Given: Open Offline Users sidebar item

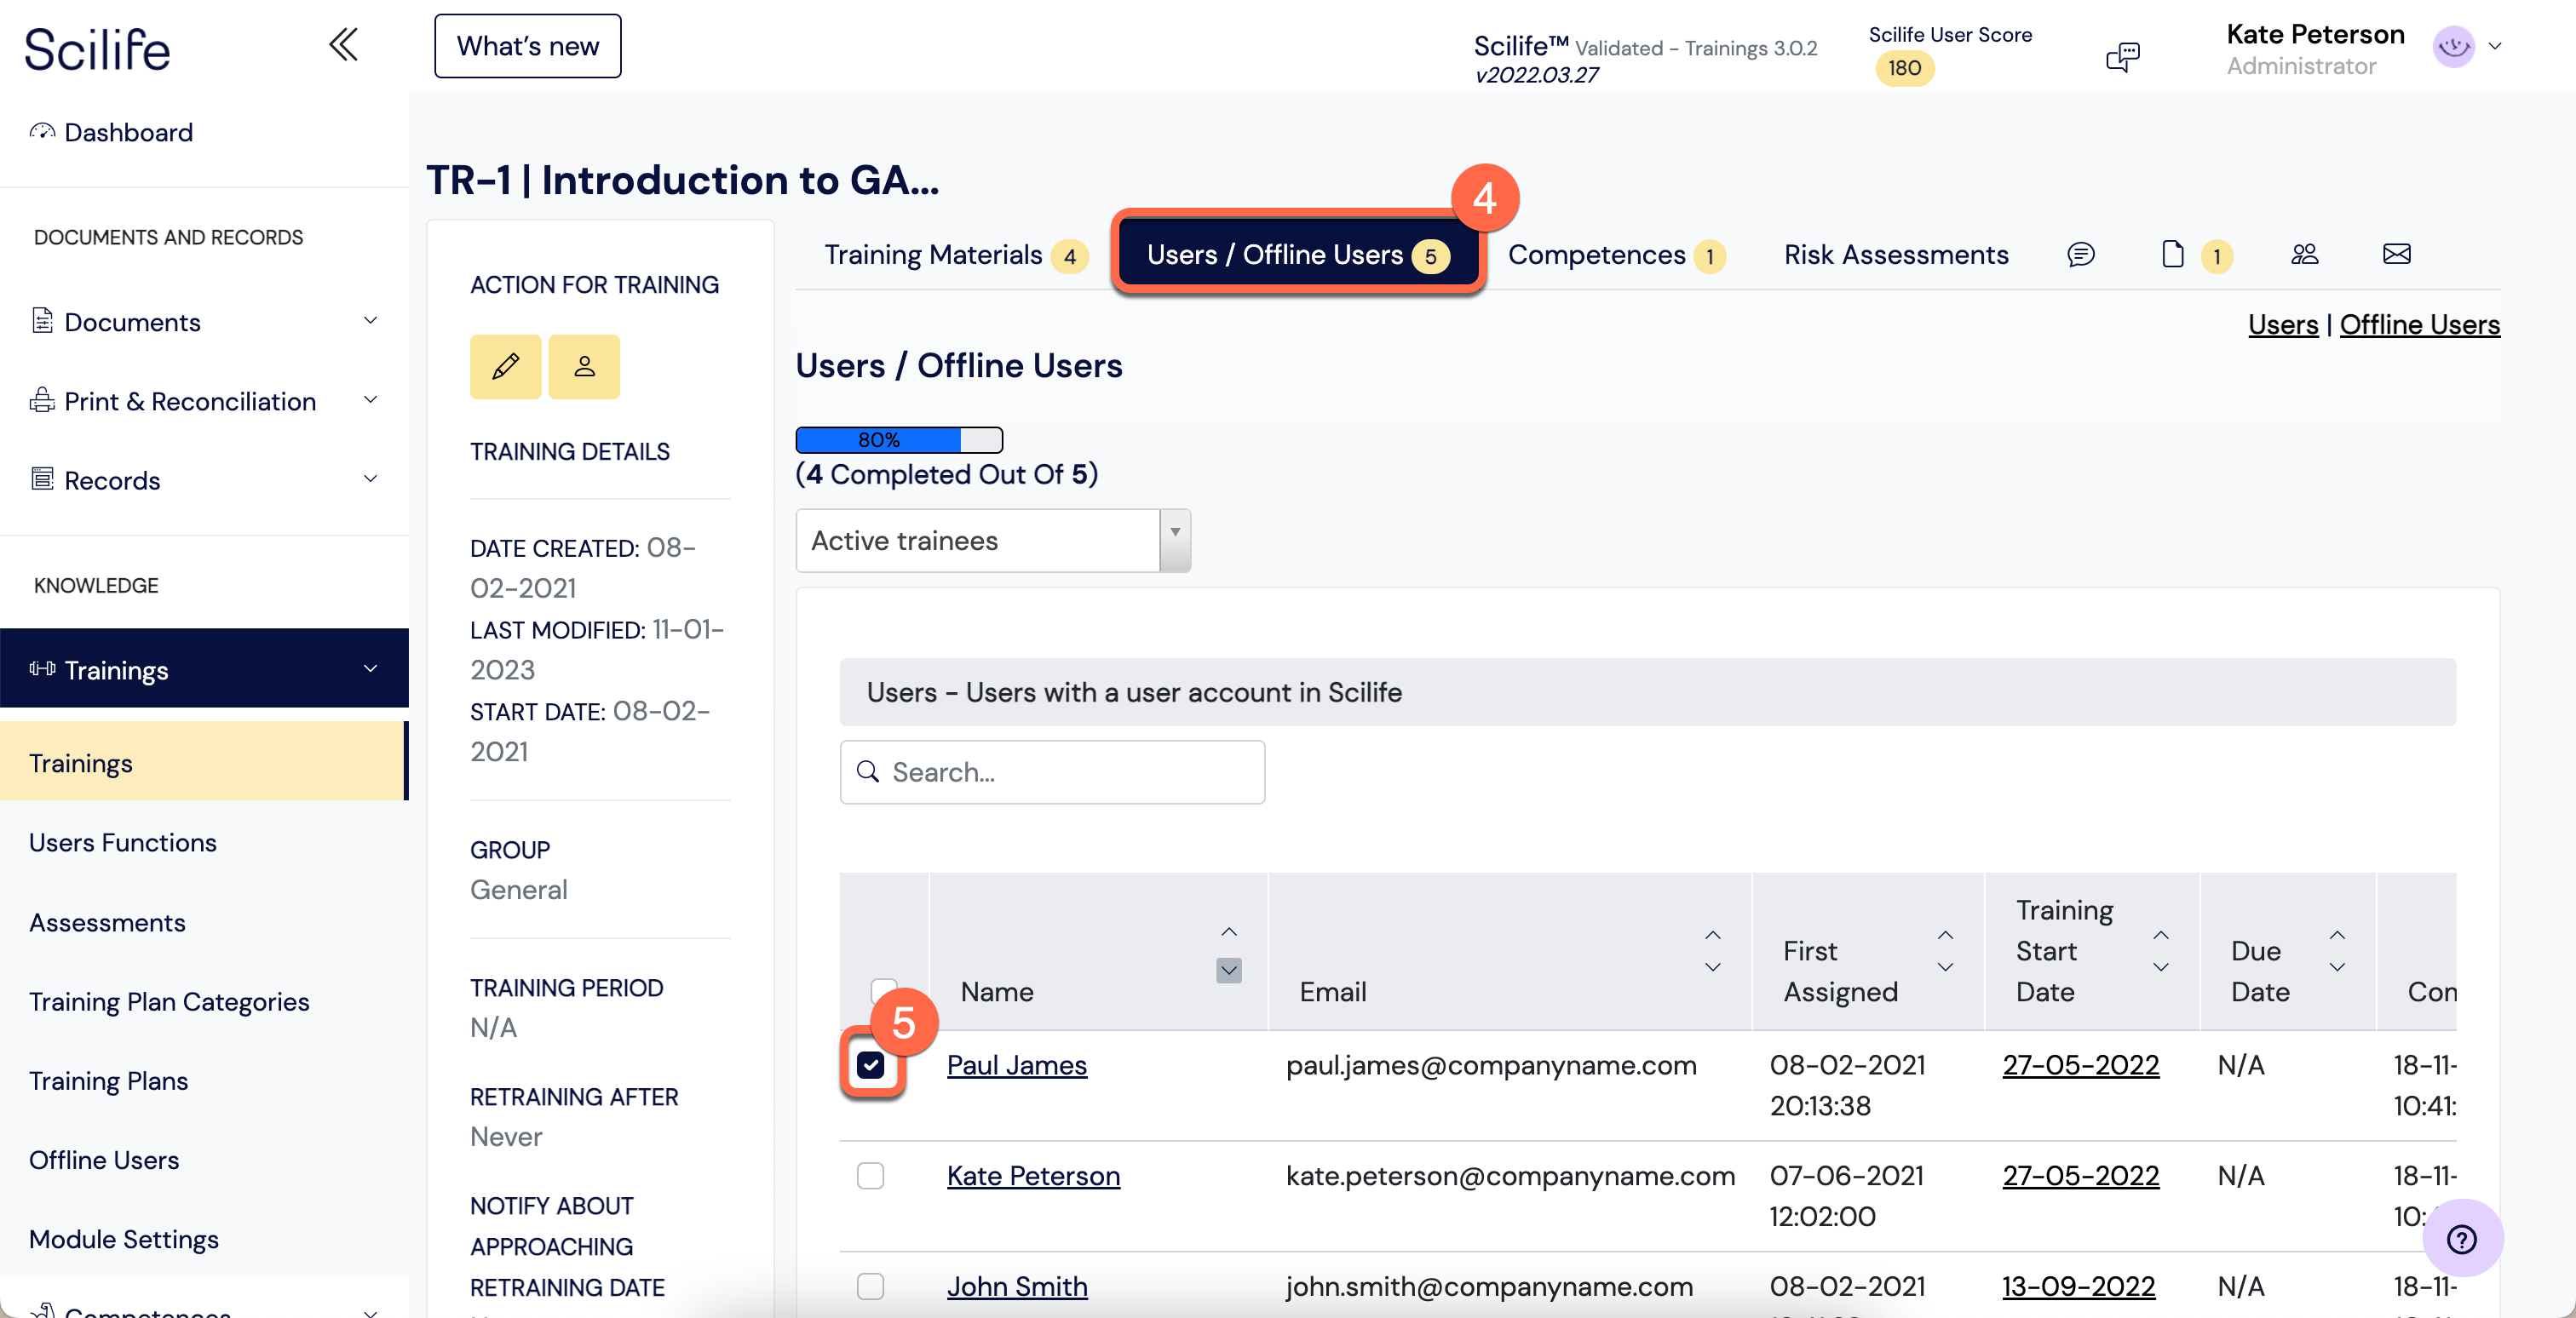Looking at the screenshot, I should [104, 1160].
